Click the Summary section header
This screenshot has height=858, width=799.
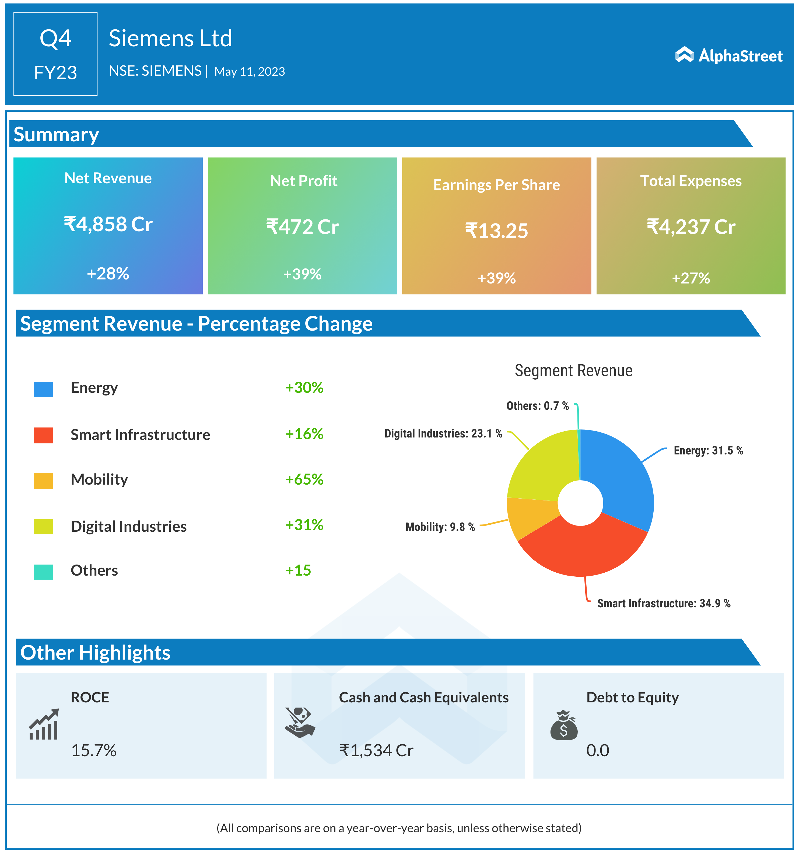pos(56,134)
